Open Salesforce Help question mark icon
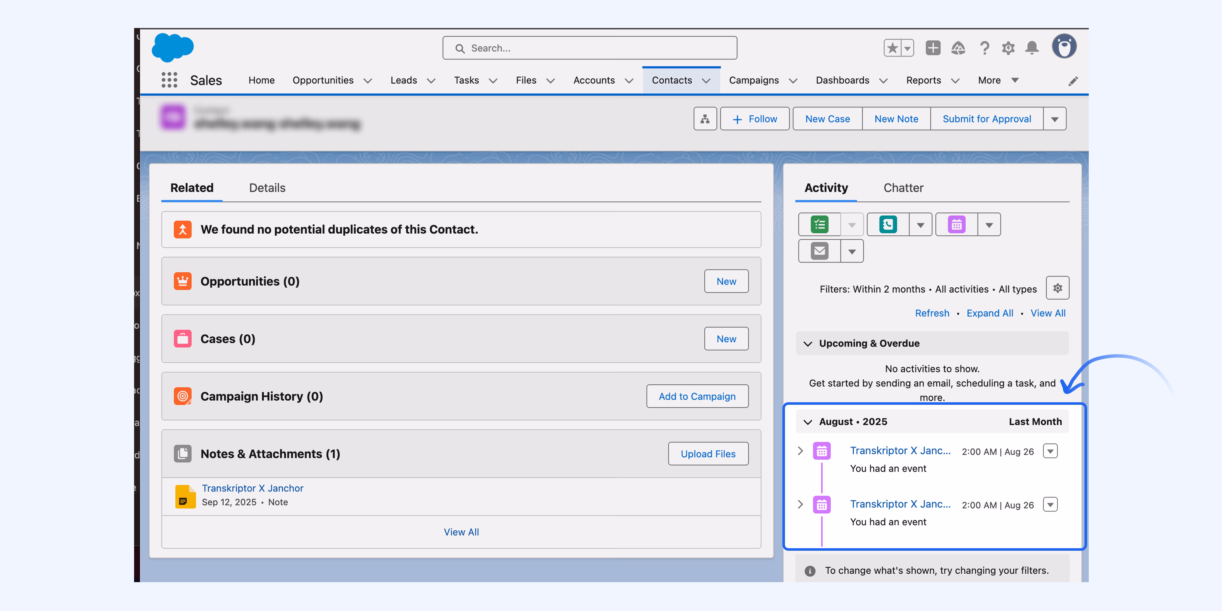Viewport: 1222px width, 611px height. tap(985, 48)
